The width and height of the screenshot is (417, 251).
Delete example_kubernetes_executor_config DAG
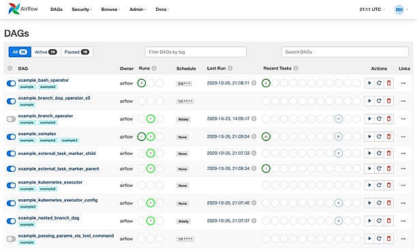(388, 203)
